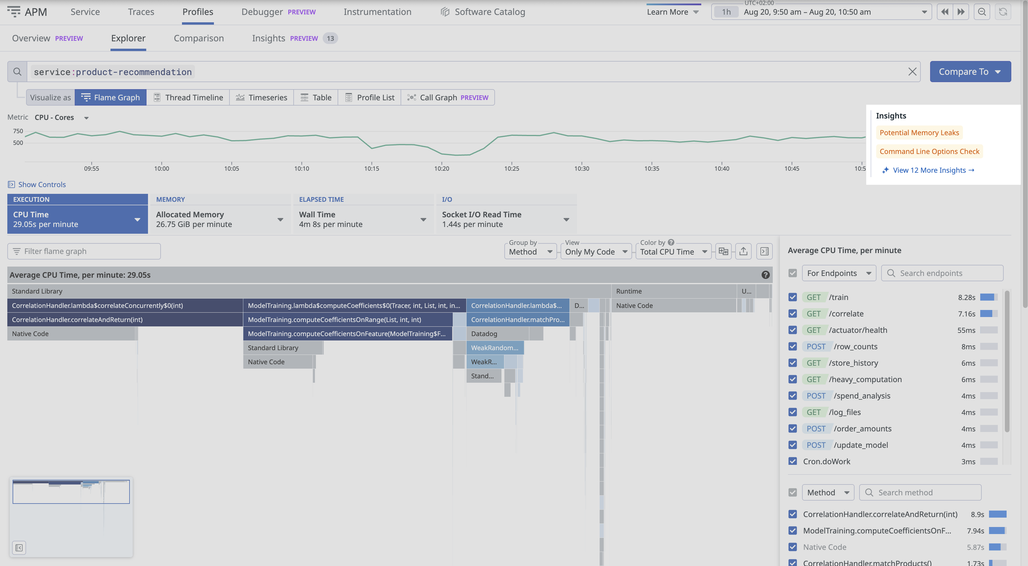Viewport: 1028px width, 566px height.
Task: Expand the Only My Code view dropdown
Action: [596, 252]
